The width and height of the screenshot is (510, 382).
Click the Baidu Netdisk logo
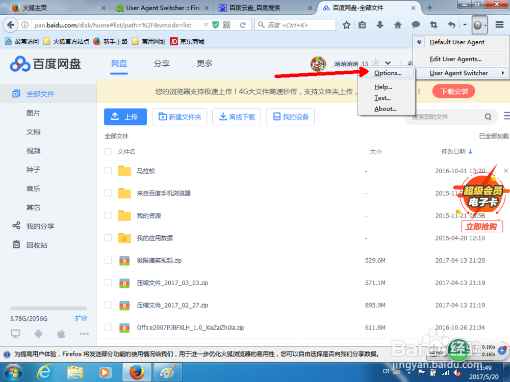click(x=45, y=64)
